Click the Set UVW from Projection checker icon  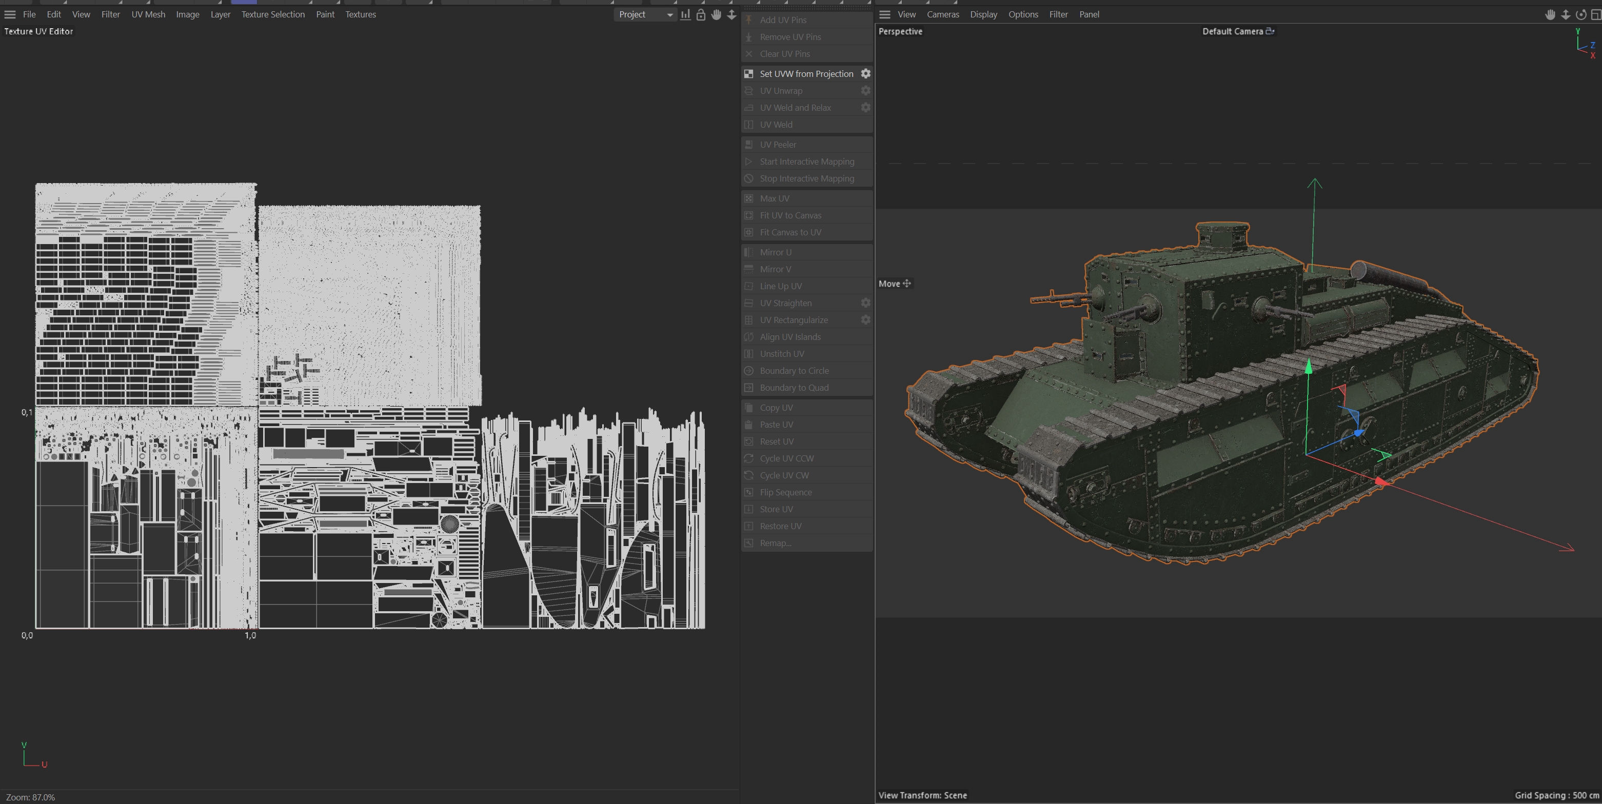pos(749,73)
